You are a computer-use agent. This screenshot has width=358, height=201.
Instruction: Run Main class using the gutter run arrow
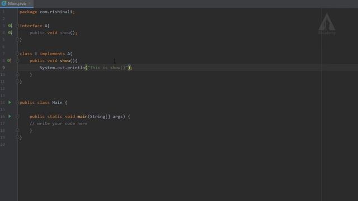(x=10, y=103)
